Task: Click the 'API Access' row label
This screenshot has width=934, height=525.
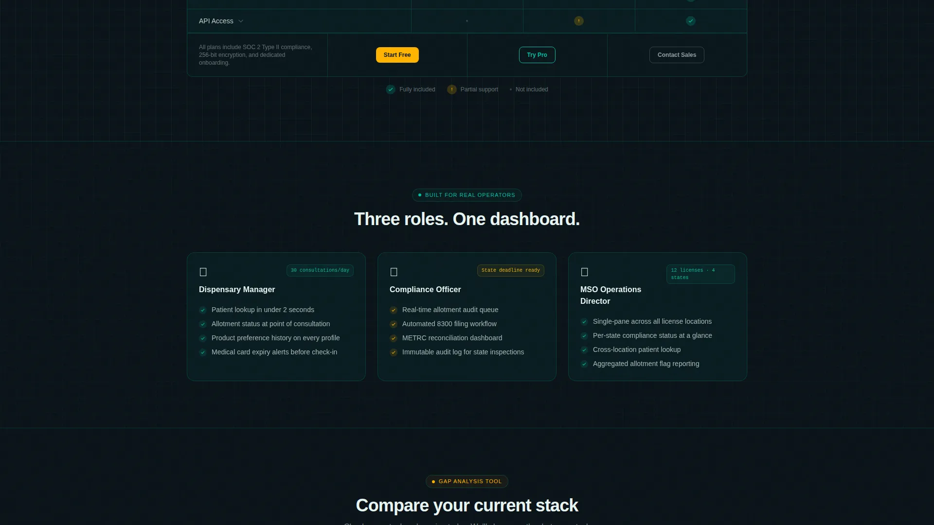Action: (x=216, y=21)
